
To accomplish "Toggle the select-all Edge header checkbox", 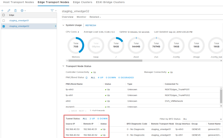I will (4, 15).
